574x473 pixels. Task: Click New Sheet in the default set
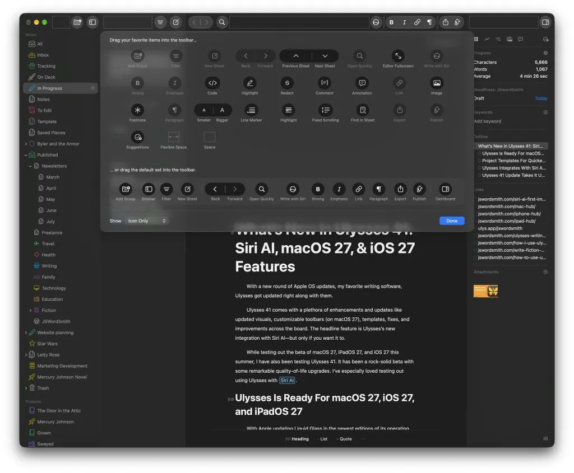pos(187,189)
